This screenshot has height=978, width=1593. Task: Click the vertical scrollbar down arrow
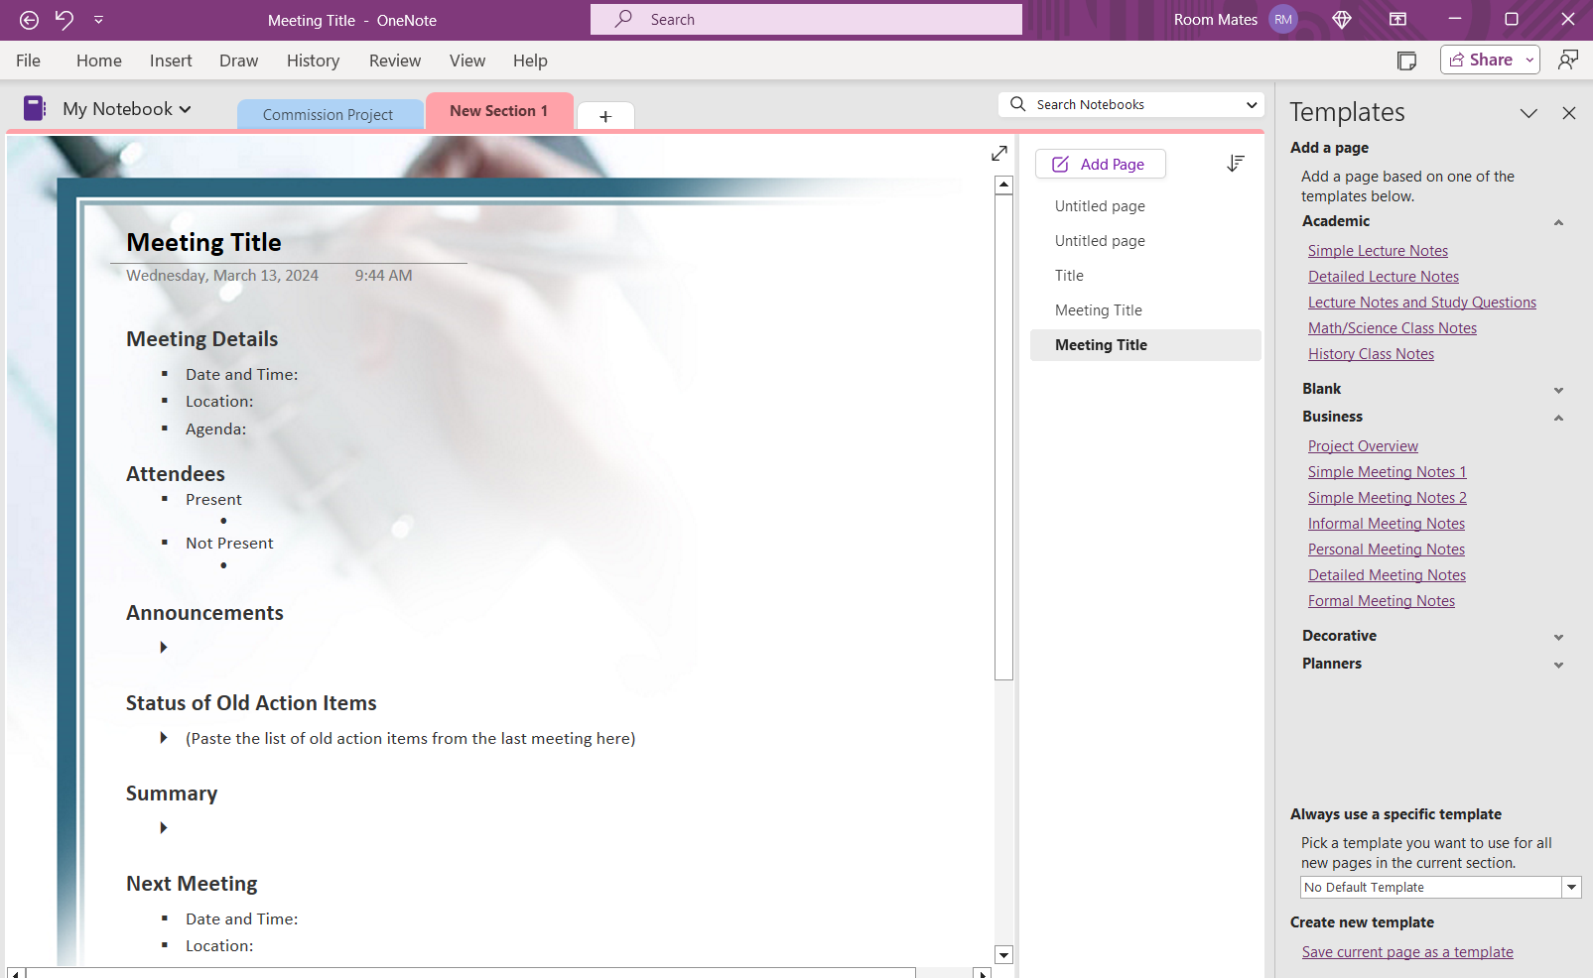(x=1003, y=955)
